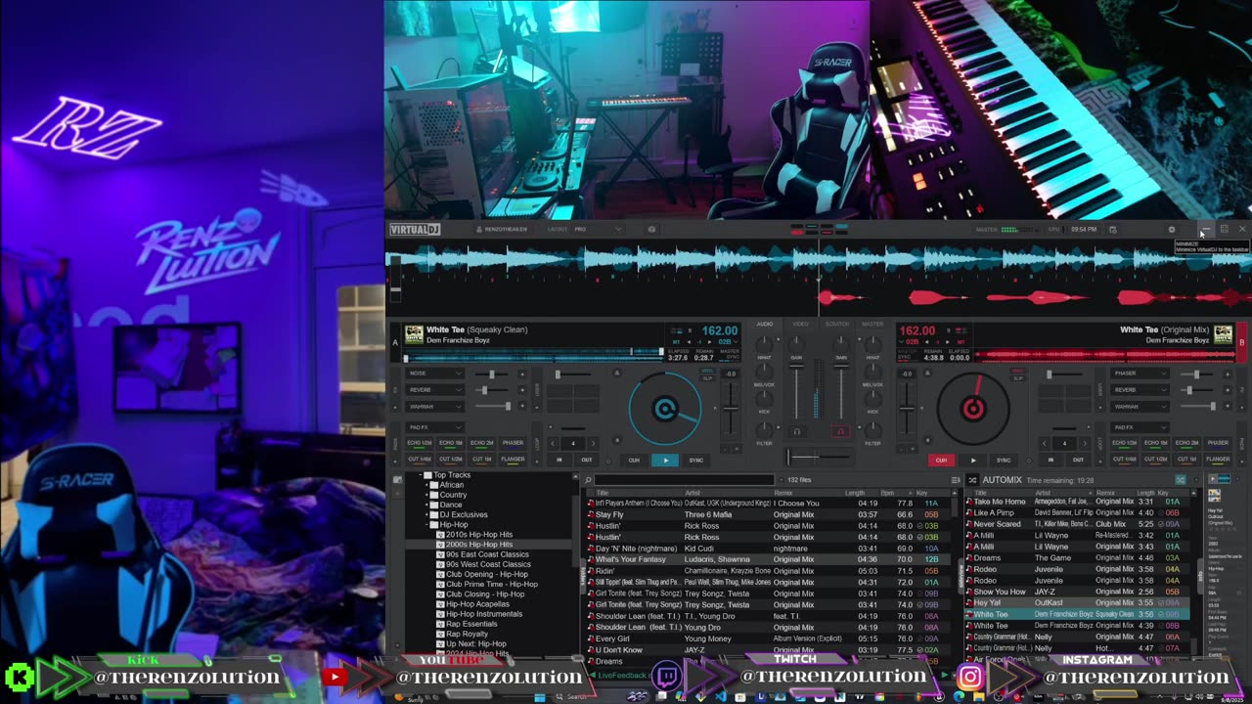This screenshot has width=1252, height=704.
Task: Open deck A REVERB effect dropdown
Action: coord(434,390)
